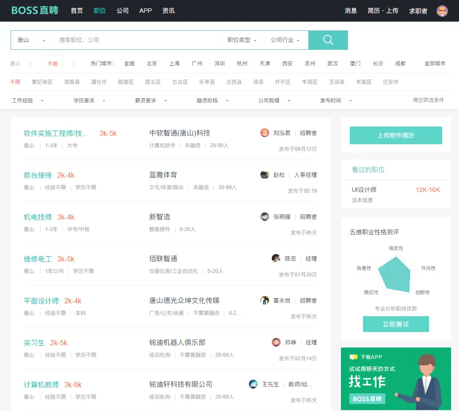This screenshot has height=411, width=459.
Task: Open the 维修电工 job posting
Action: [x=37, y=259]
